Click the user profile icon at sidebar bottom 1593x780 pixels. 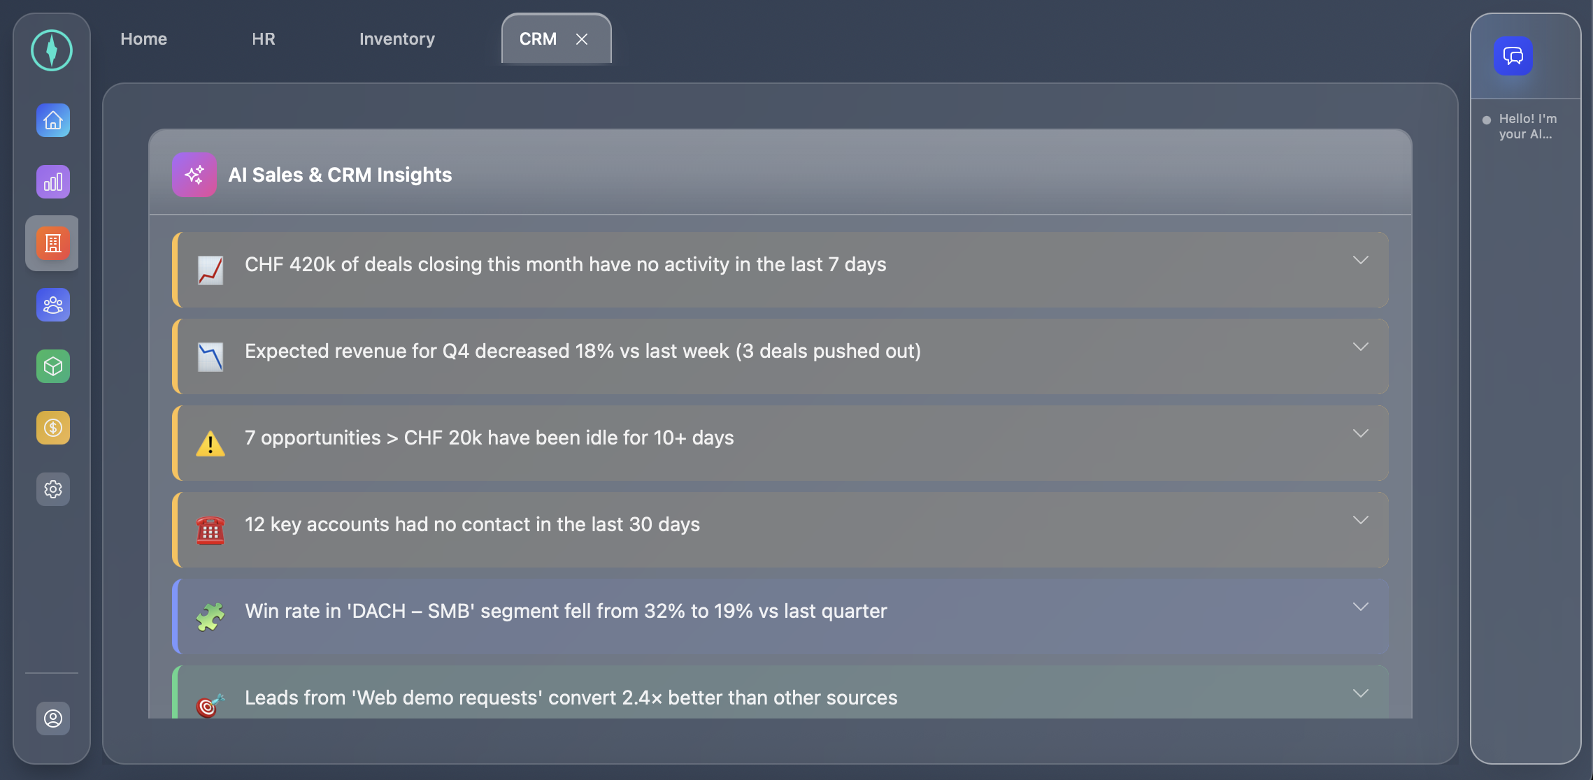[x=52, y=718]
